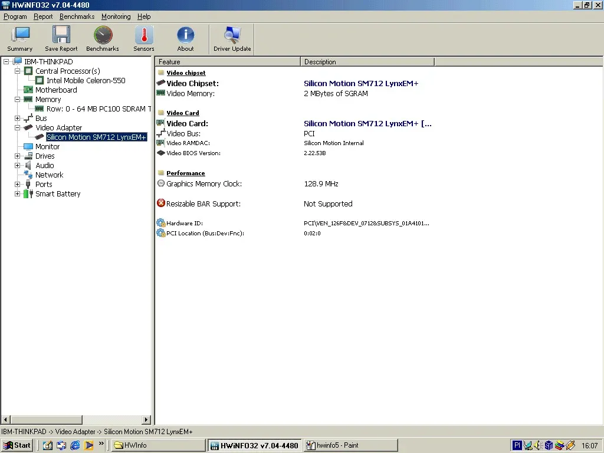Viewport: 604px width, 453px height.
Task: Click the tree scrollbar left arrow
Action: pos(5,419)
